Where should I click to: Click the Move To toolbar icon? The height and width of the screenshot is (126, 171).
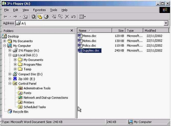(54, 17)
